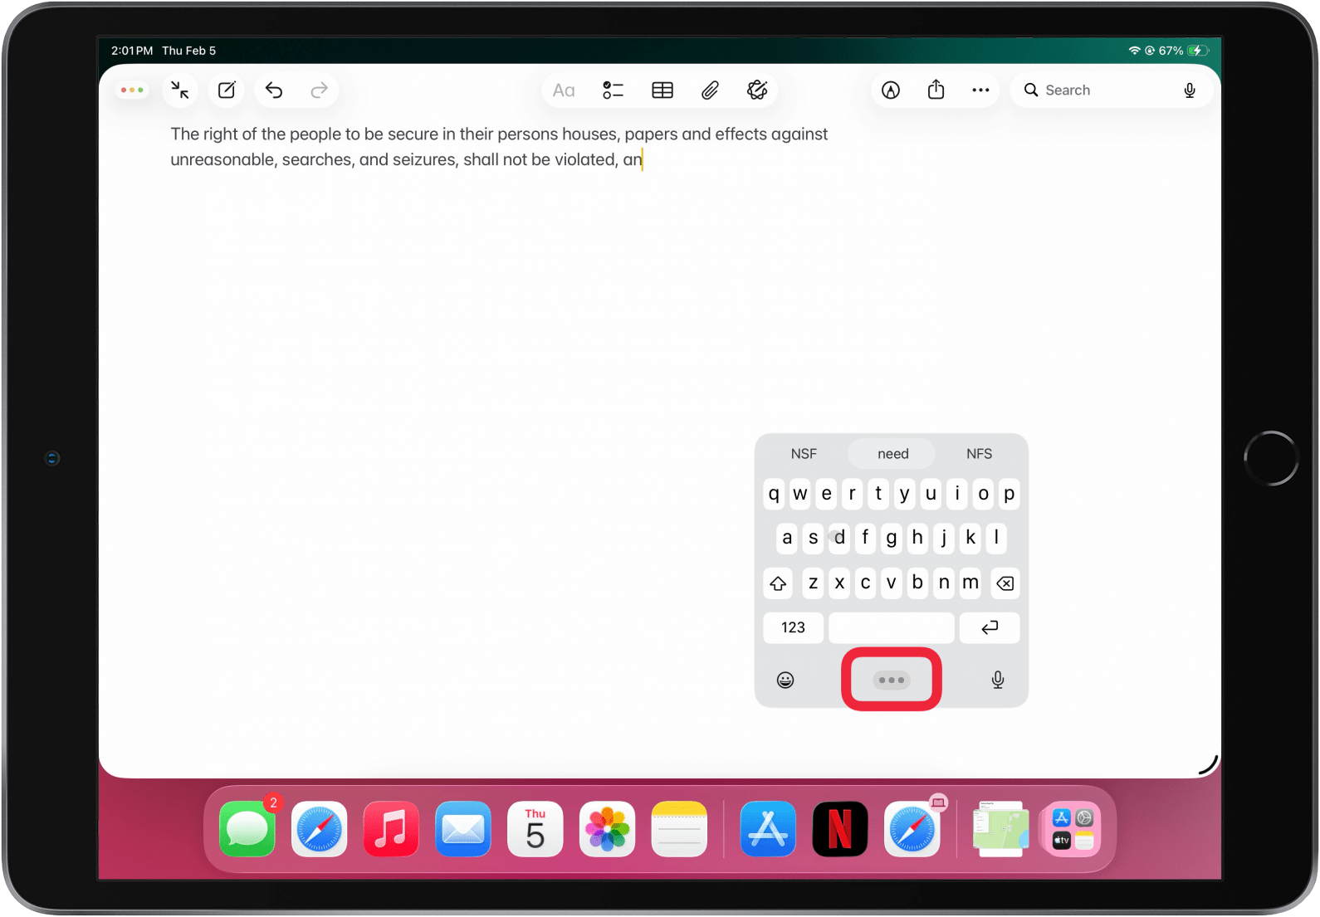The height and width of the screenshot is (917, 1320).
Task: Tap the floating keyboard handle dots
Action: coord(892,680)
